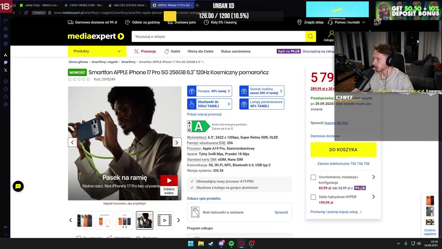This screenshot has height=249, width=442.
Task: Click the Opera GX speed dial sidebar icon
Action: tap(6, 21)
